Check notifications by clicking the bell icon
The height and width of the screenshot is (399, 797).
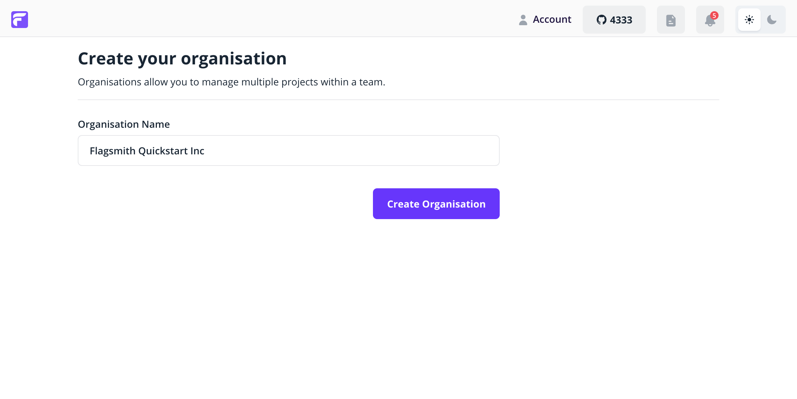[x=710, y=21]
